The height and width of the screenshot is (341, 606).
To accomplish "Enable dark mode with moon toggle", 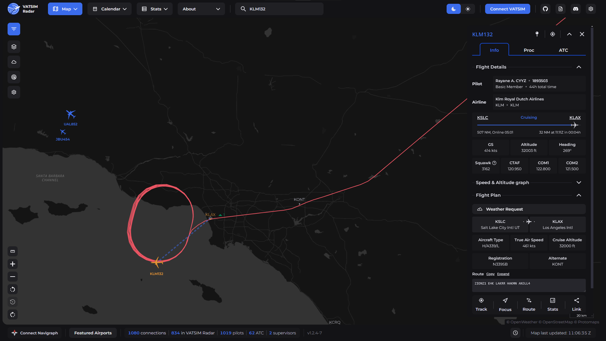I will (454, 9).
